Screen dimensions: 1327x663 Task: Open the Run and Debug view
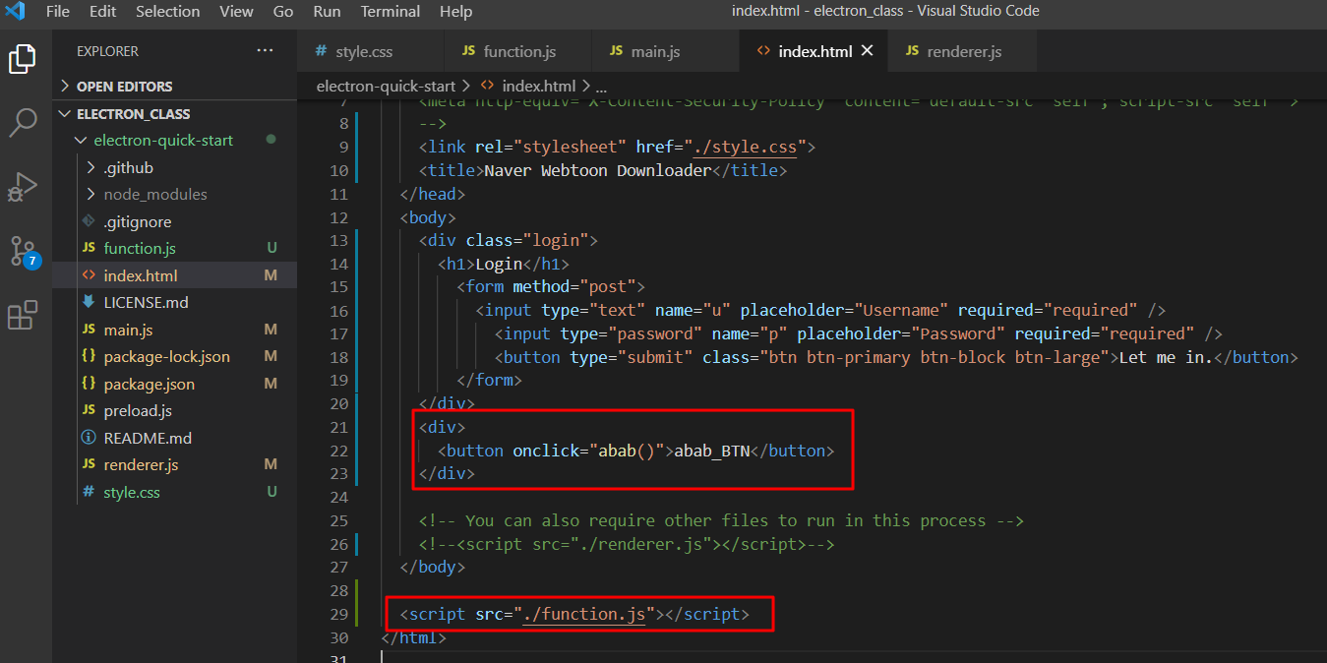point(23,187)
